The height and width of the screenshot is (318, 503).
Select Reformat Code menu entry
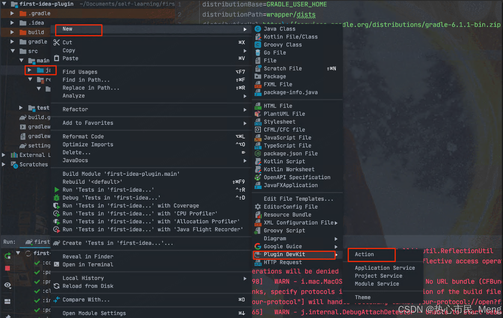tap(151, 137)
